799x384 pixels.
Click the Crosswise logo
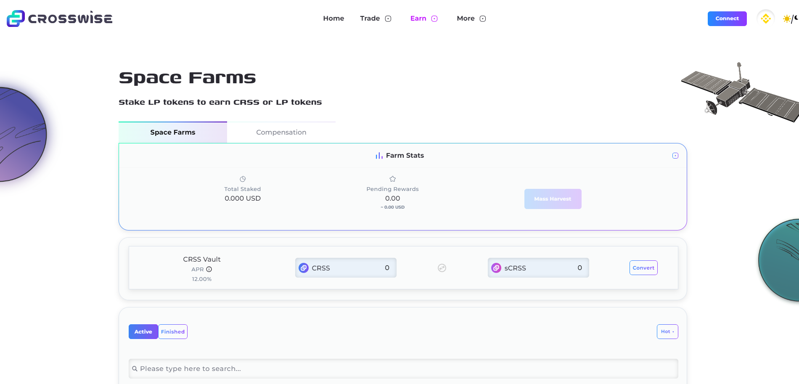click(x=59, y=19)
